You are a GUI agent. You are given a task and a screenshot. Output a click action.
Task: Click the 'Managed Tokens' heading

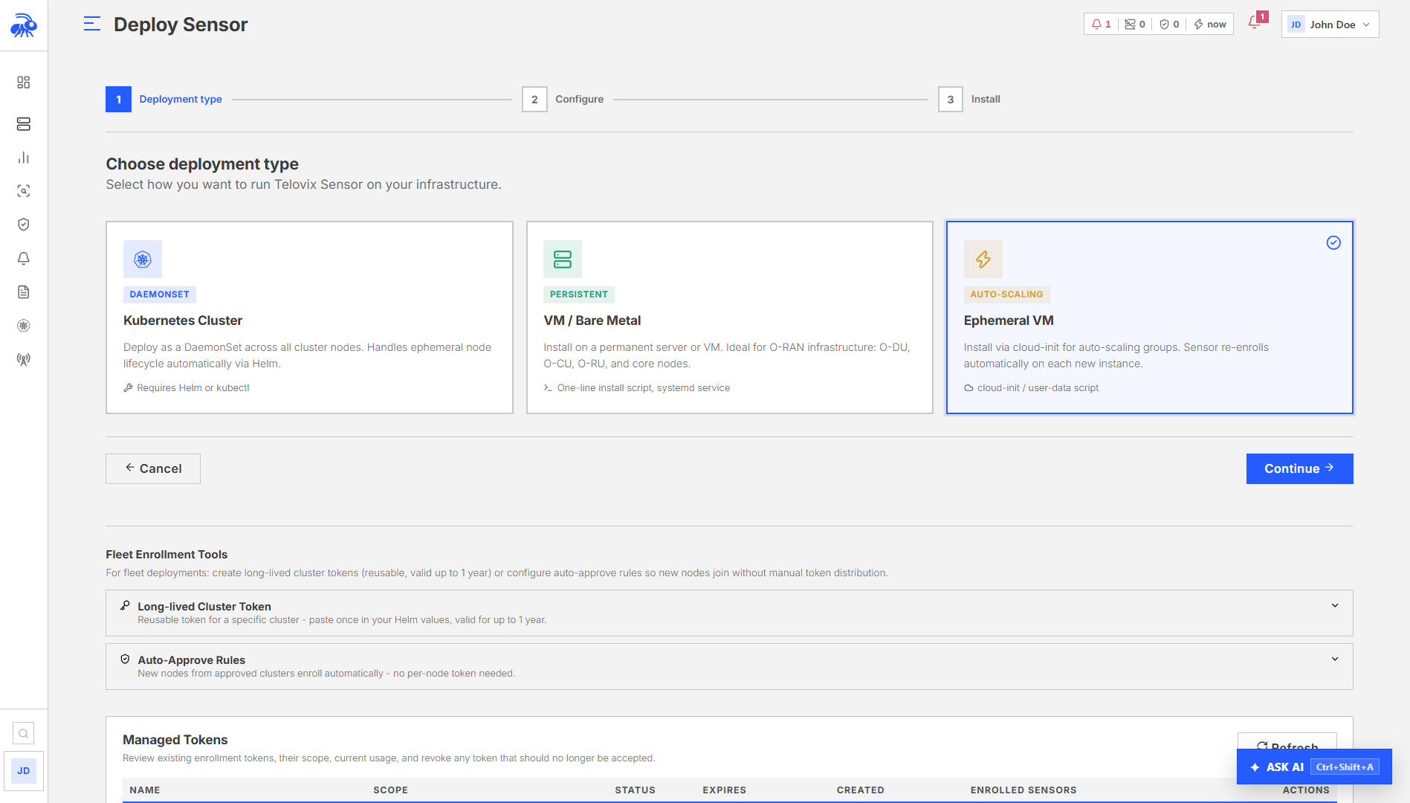click(175, 740)
